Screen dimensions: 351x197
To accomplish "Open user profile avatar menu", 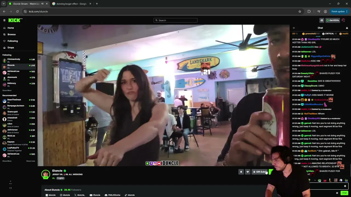I will pyautogui.click(x=343, y=20).
